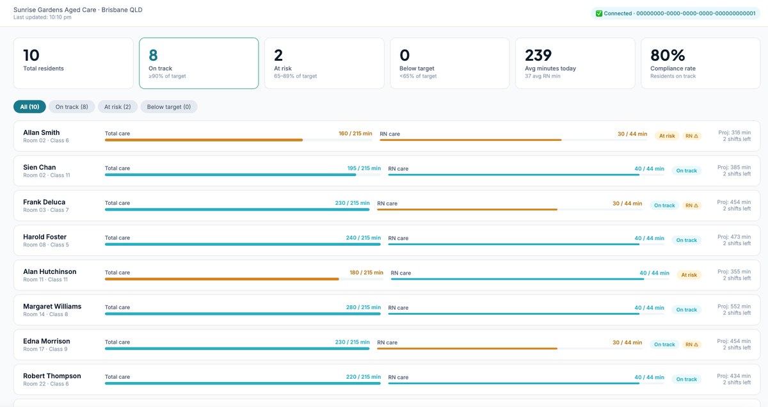
Task: Click Frank Deluca's RN care progress bar
Action: tap(510, 209)
